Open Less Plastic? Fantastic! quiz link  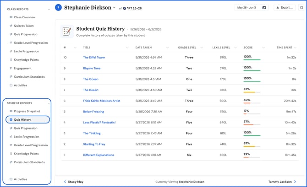(99, 123)
